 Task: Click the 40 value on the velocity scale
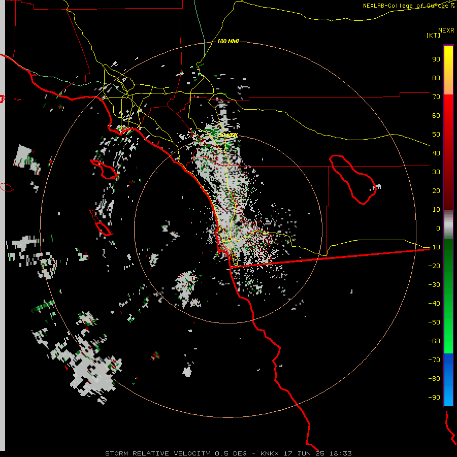click(436, 153)
